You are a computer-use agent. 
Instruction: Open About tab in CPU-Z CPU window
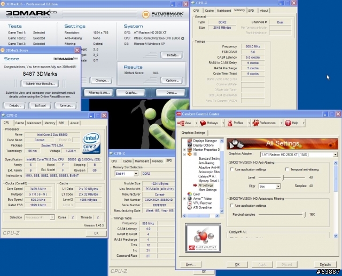(74, 123)
